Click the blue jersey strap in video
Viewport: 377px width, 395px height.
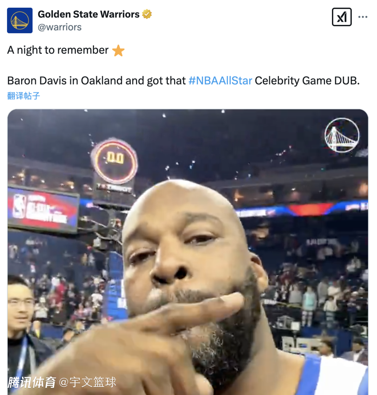point(310,375)
